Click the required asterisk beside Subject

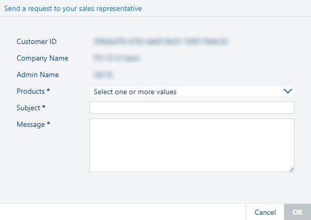[44, 108]
